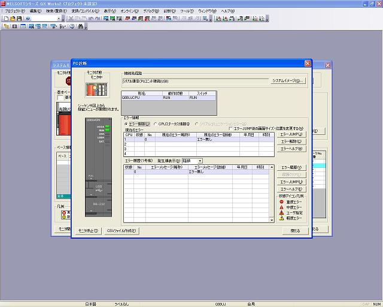Click error history scrollbar down arrow
The image size is (383, 307).
(x=271, y=220)
